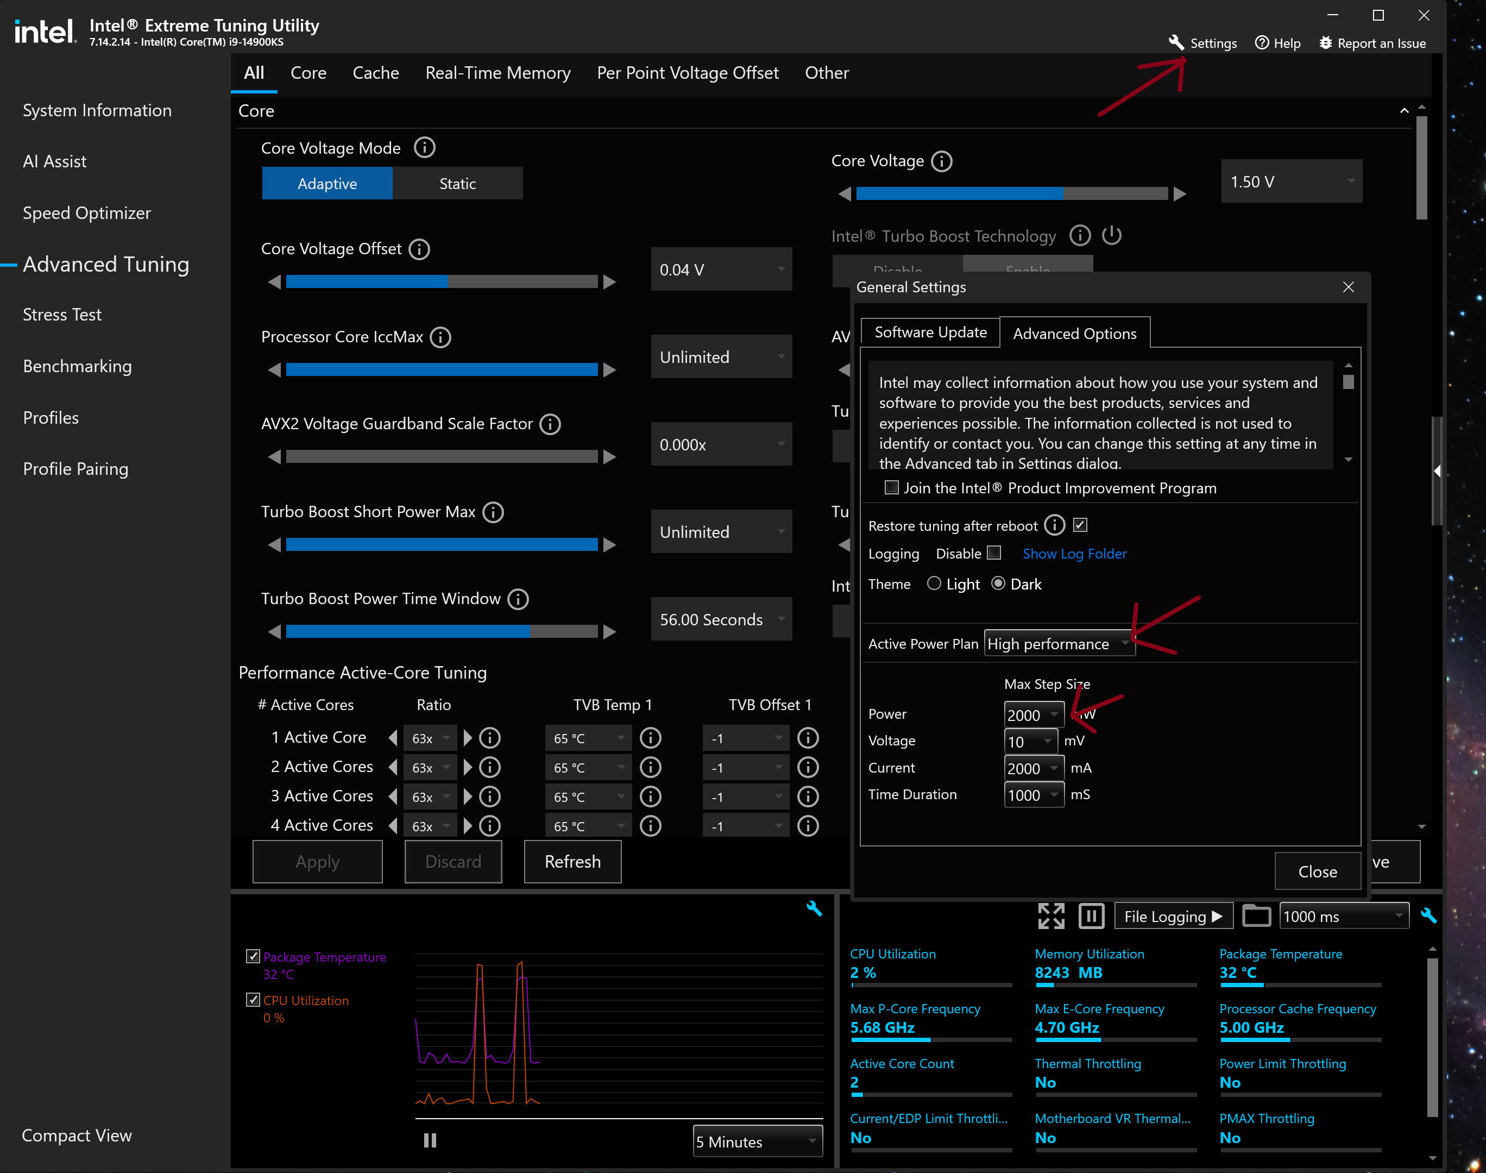Show info for Core Voltage Mode
Image resolution: width=1486 pixels, height=1173 pixels.
click(425, 148)
